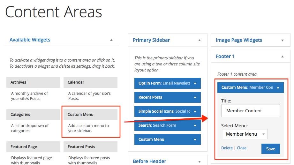The image size is (294, 165).
Task: Collapse the Primary Sidebar panel arrow
Action: coord(200,40)
